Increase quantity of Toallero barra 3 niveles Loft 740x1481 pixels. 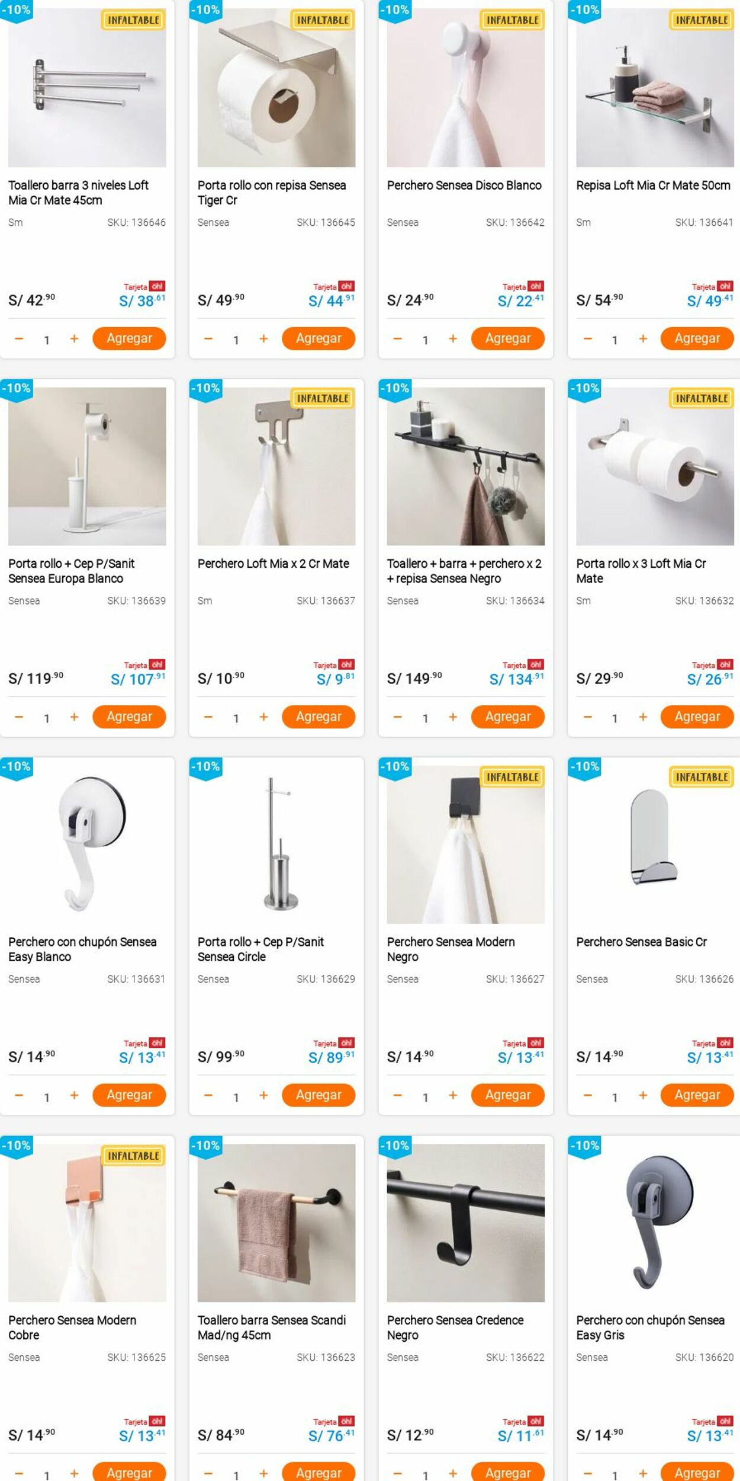coord(74,339)
